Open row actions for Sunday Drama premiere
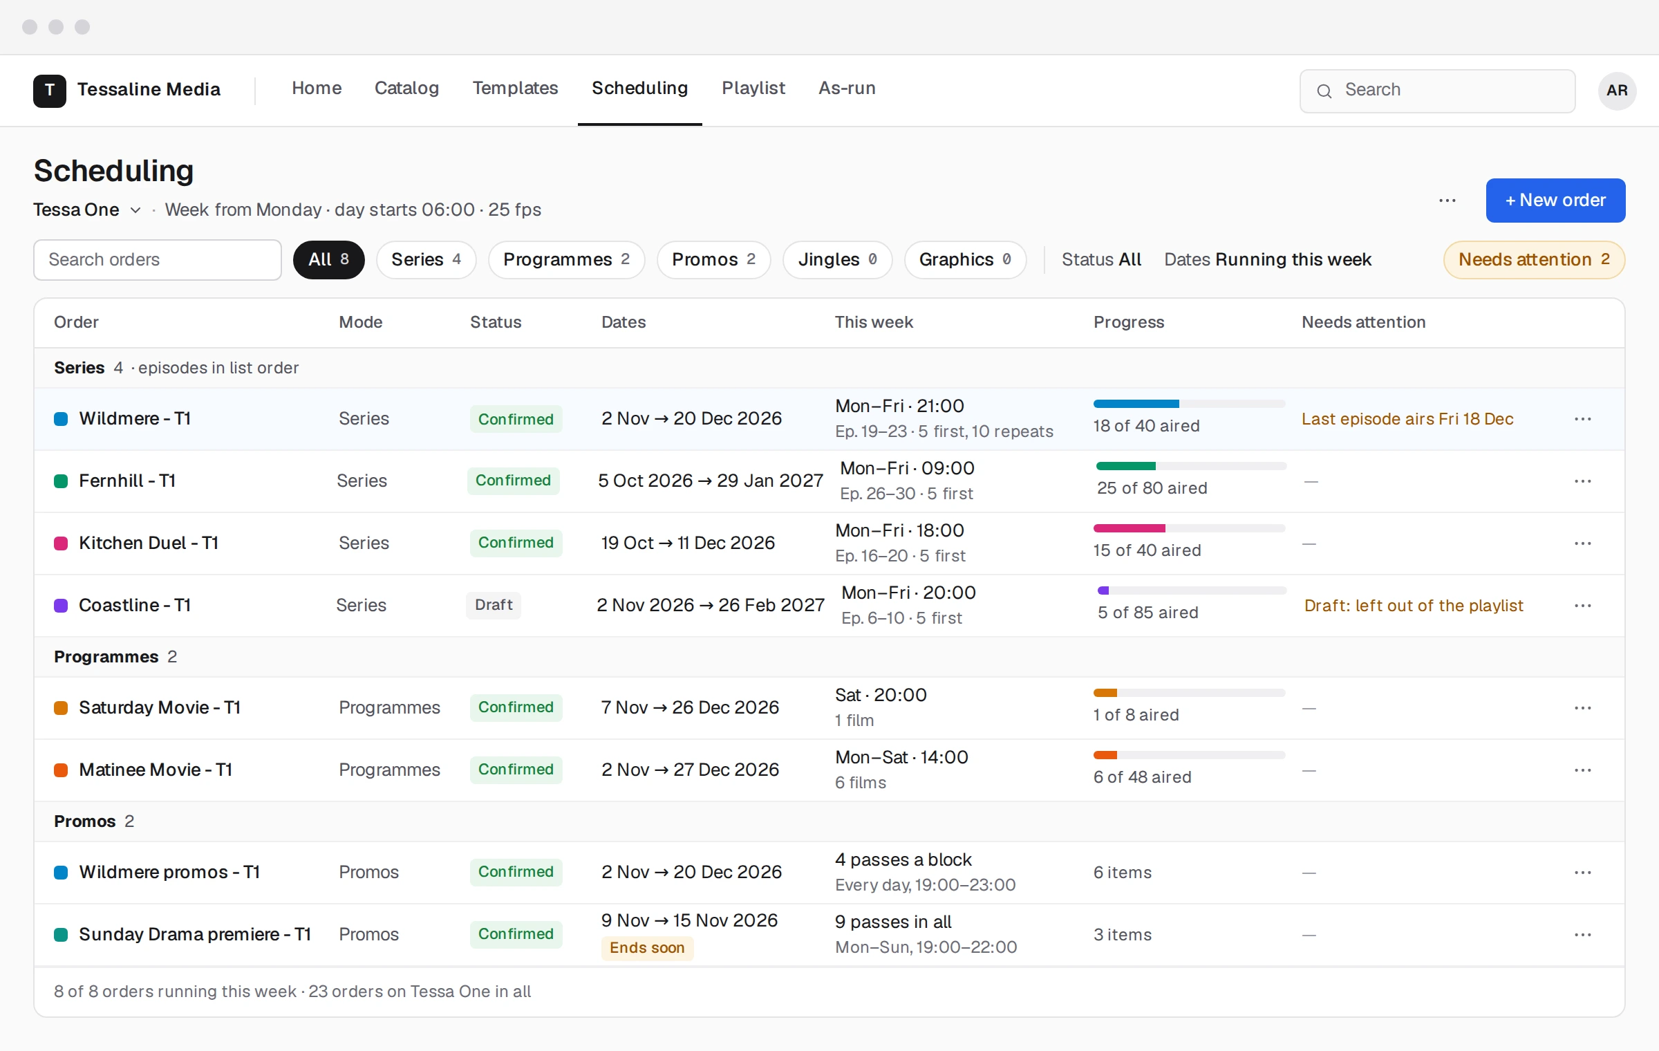The width and height of the screenshot is (1659, 1051). [x=1582, y=935]
